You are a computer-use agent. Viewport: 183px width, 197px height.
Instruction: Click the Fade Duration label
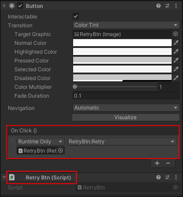click(32, 96)
